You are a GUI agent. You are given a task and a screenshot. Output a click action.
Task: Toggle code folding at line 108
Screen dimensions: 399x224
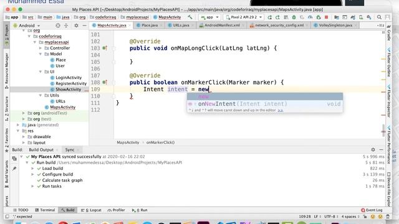pyautogui.click(x=113, y=82)
